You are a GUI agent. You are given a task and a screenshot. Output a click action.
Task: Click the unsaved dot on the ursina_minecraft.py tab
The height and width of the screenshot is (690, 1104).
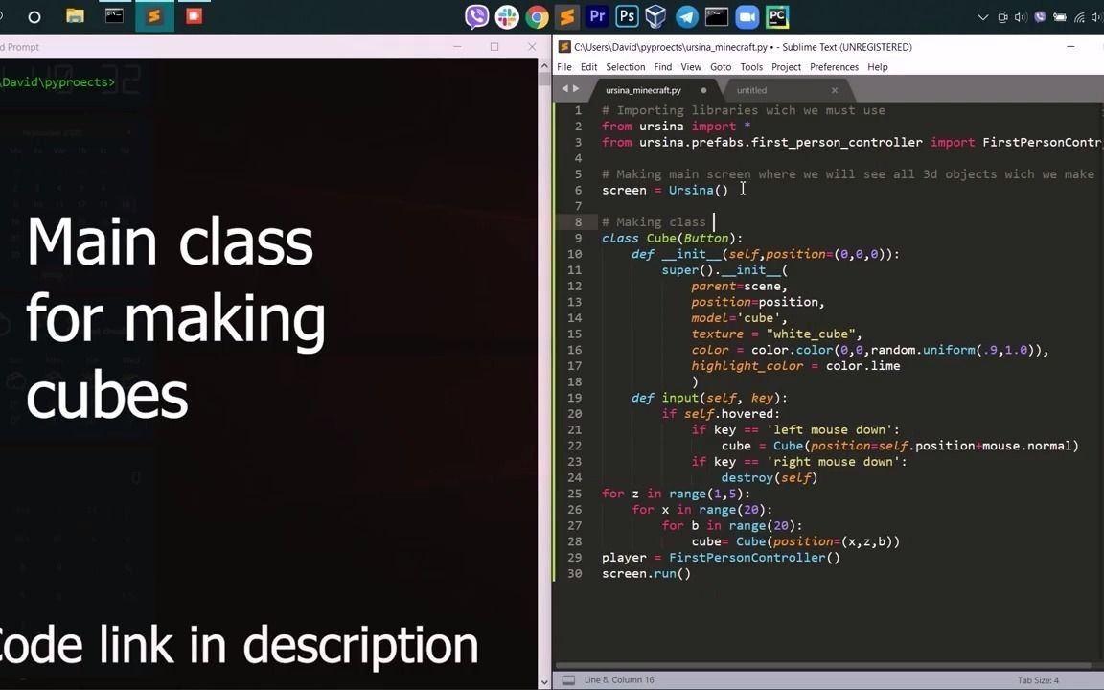coord(702,90)
